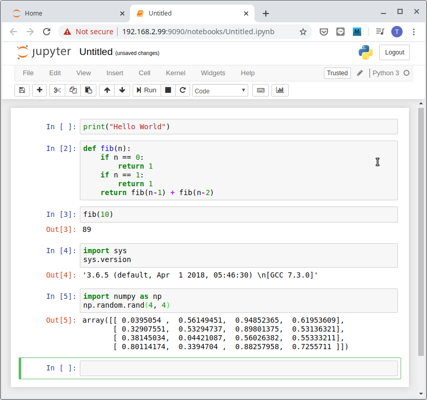The image size is (427, 400).
Task: Click the Out[4] version string output
Action: (200, 275)
